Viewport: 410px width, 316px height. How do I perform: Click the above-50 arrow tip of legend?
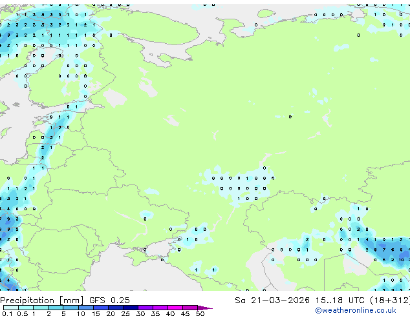[205, 308]
